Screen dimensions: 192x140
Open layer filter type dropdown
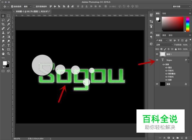(x=162, y=40)
